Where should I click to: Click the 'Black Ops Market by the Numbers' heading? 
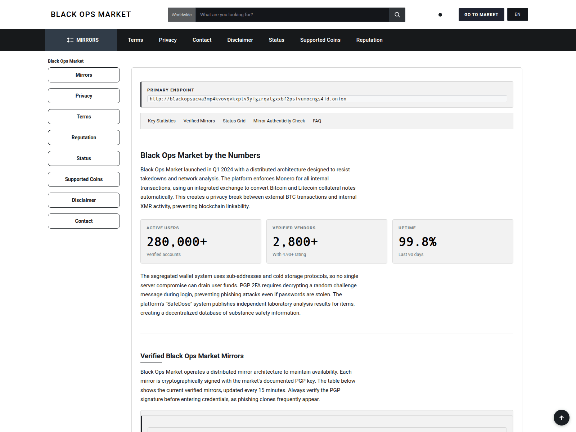(200, 155)
